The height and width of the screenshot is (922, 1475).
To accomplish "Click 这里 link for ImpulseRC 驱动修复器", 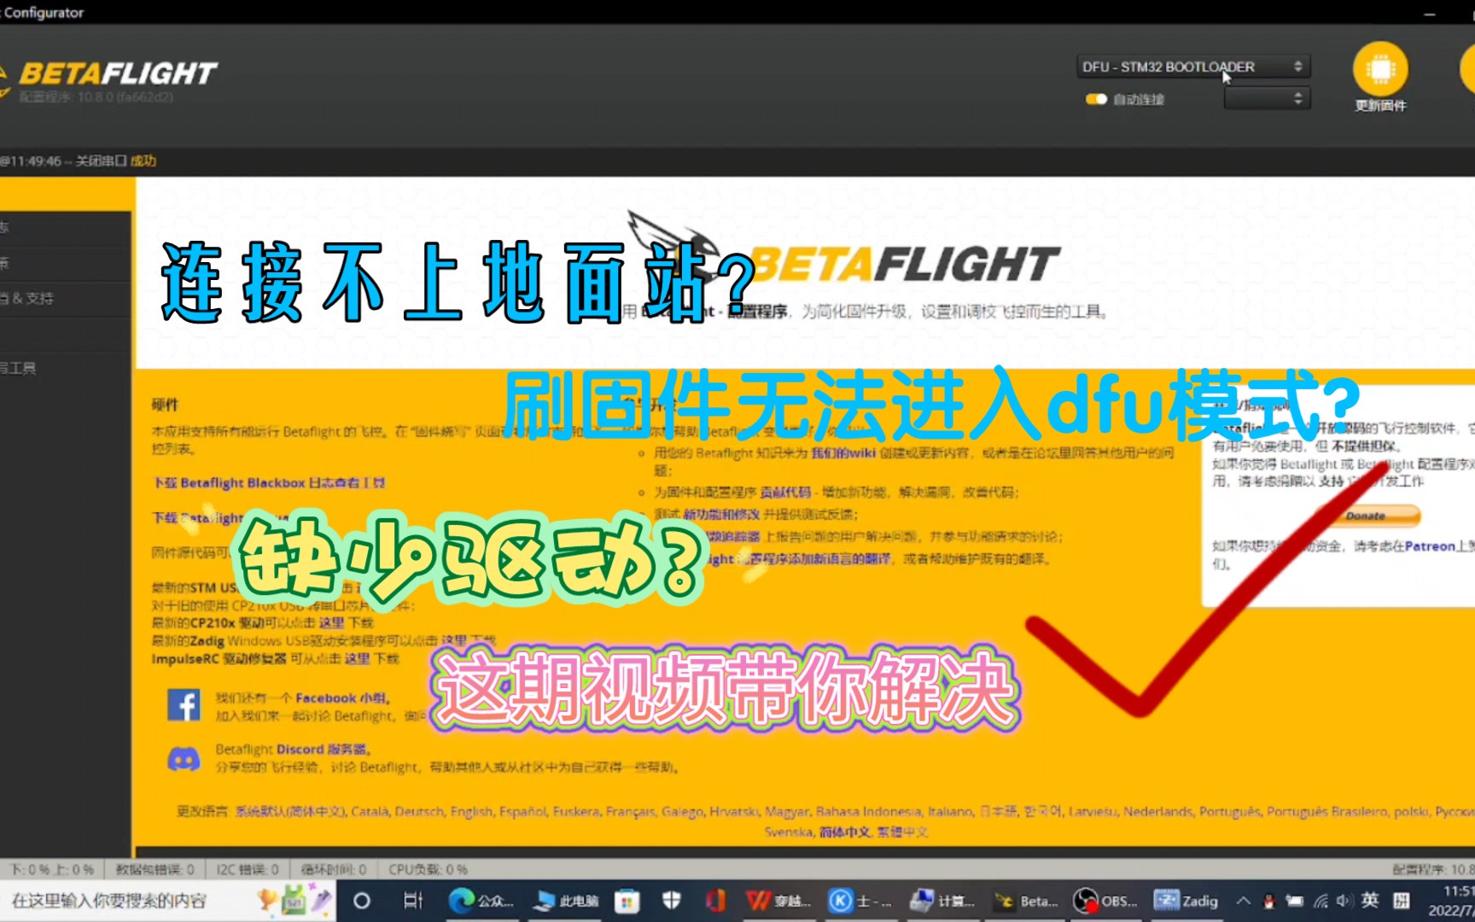I will tap(357, 658).
